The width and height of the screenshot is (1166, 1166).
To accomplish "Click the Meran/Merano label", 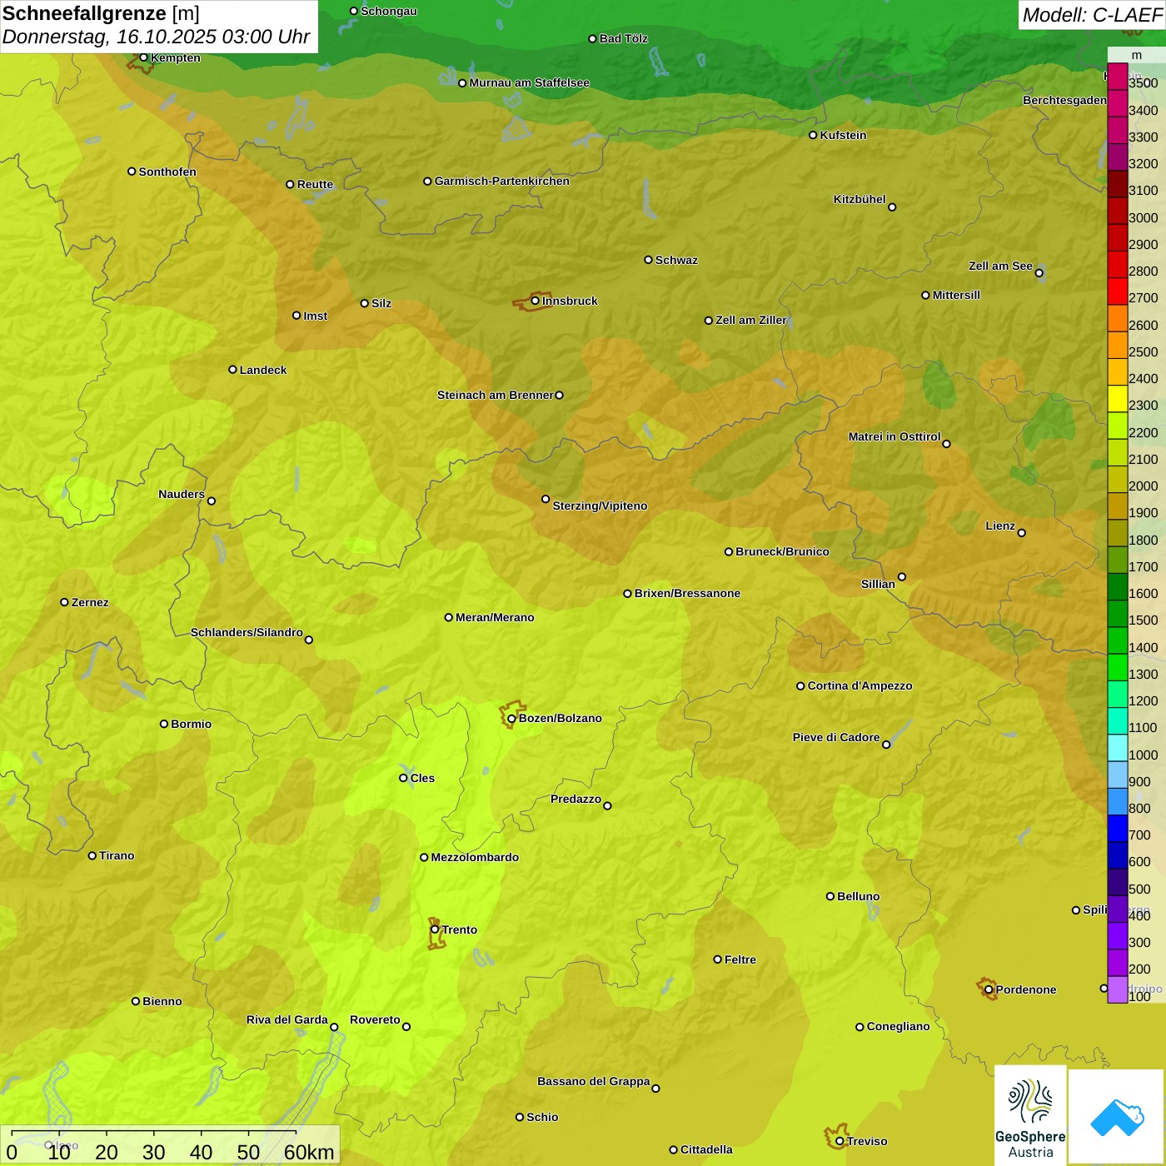I will 495,617.
